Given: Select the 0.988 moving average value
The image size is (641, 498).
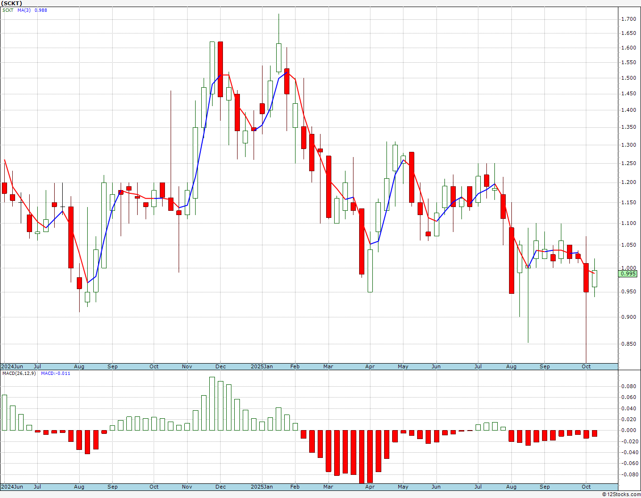Looking at the screenshot, I should (x=41, y=10).
